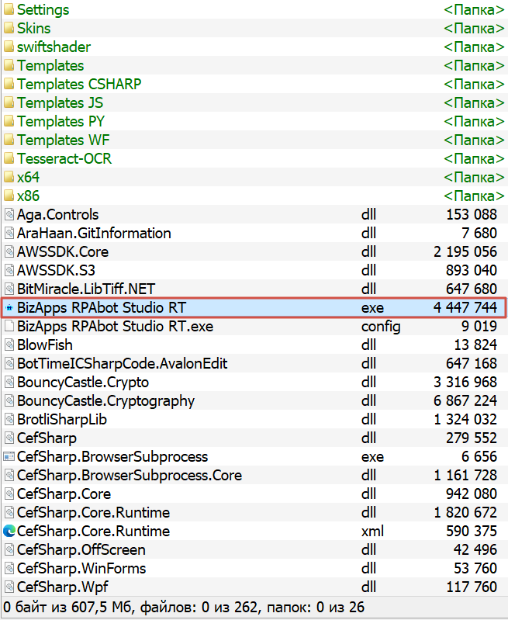Click the folder icon beside Templates WF
This screenshot has height=620, width=508.
(9, 140)
